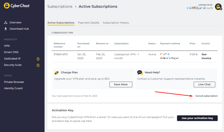
Task: Click the Payment method column header
Action: point(170,44)
